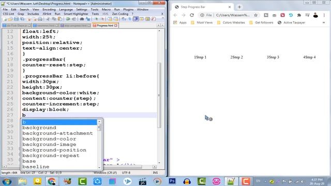This screenshot has width=331, height=186.
Task: Open the Most Views bookmark folder
Action: (202, 23)
